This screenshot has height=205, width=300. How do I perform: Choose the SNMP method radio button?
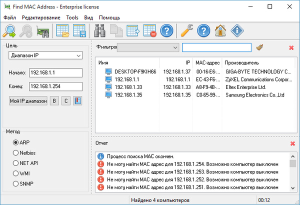(x=15, y=184)
